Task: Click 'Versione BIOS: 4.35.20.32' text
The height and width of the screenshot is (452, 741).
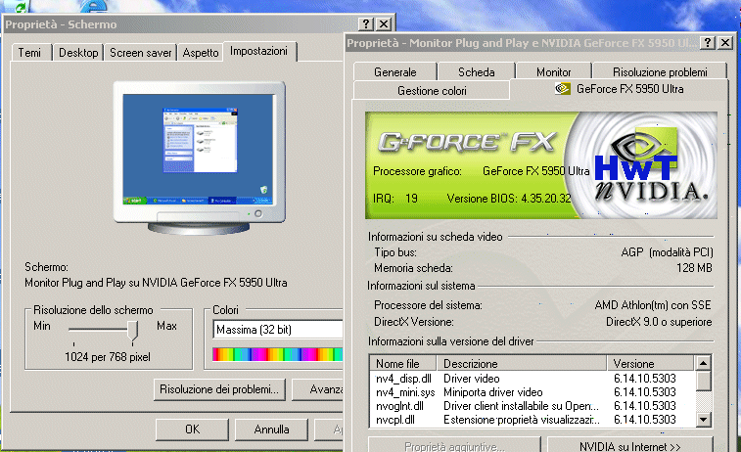Action: (509, 199)
